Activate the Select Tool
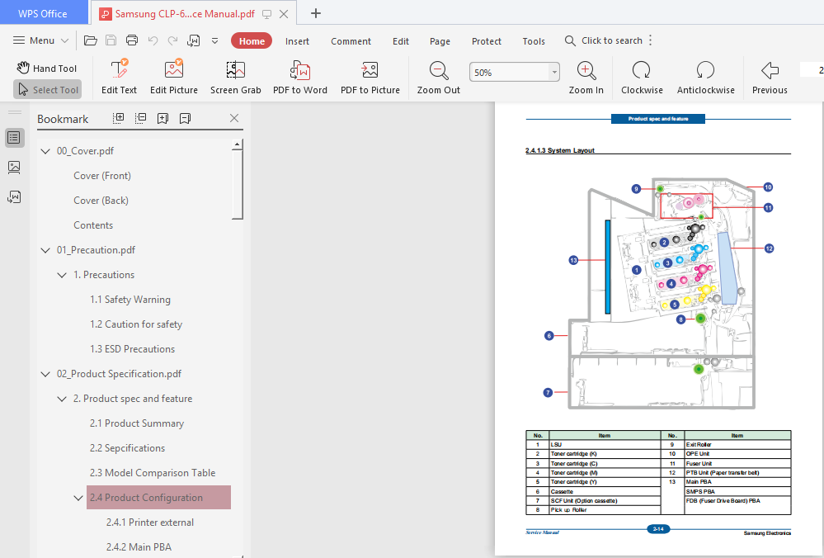 (48, 90)
